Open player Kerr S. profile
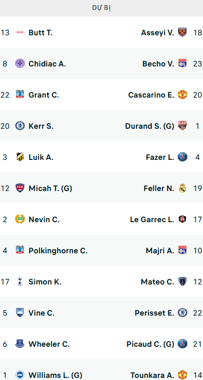 click(x=41, y=126)
